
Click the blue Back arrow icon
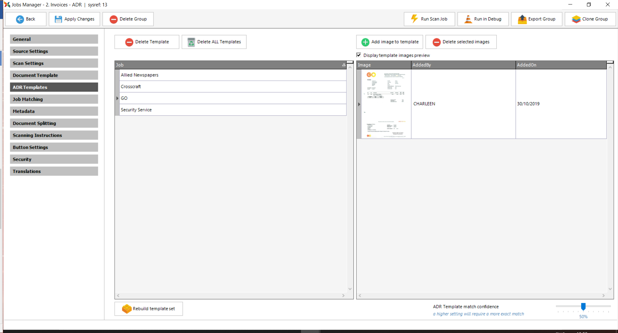coord(20,19)
